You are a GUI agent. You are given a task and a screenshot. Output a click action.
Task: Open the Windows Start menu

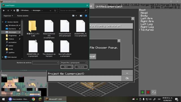pos(3,99)
